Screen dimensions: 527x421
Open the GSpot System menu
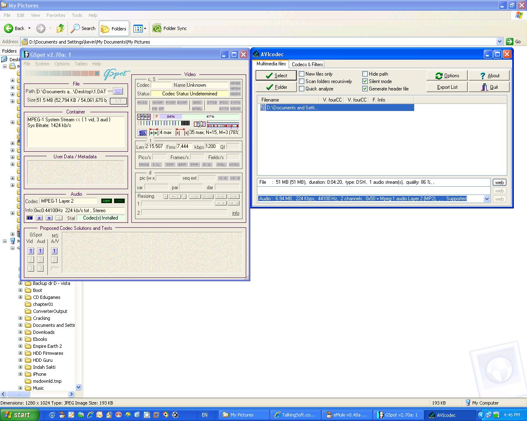click(x=42, y=64)
